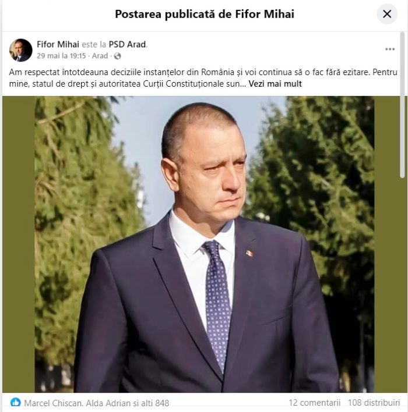Image resolution: width=408 pixels, height=412 pixels.
Task: Click the post text beginning Am respectat
Action: click(x=203, y=78)
